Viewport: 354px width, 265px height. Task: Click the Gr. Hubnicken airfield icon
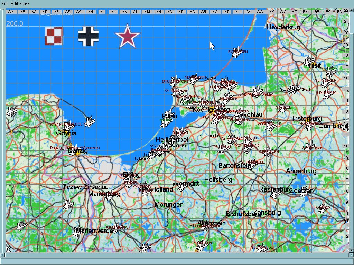pyautogui.click(x=178, y=92)
